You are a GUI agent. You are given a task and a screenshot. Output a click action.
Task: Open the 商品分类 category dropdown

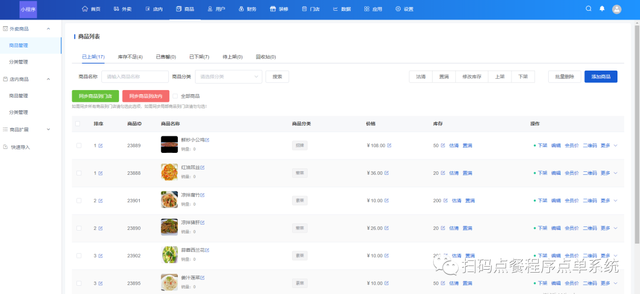coord(229,77)
